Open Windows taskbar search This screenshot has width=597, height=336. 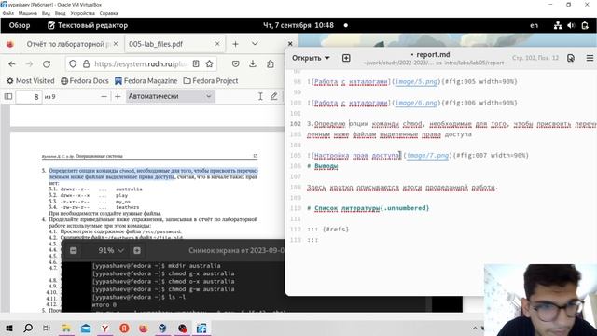(x=28, y=328)
